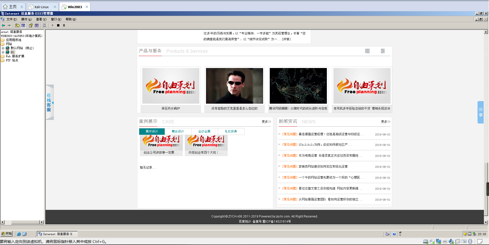Click the 开始 Start button
Viewport: 489px width, 245px height.
point(7,234)
